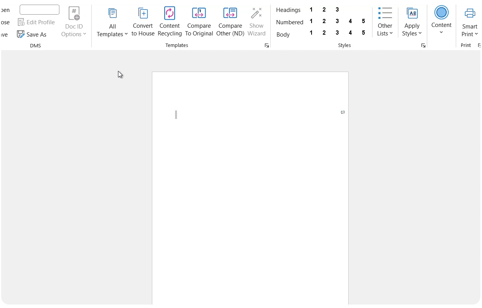Open the Apply Styles dropdown
Image resolution: width=482 pixels, height=308 pixels.
[412, 22]
